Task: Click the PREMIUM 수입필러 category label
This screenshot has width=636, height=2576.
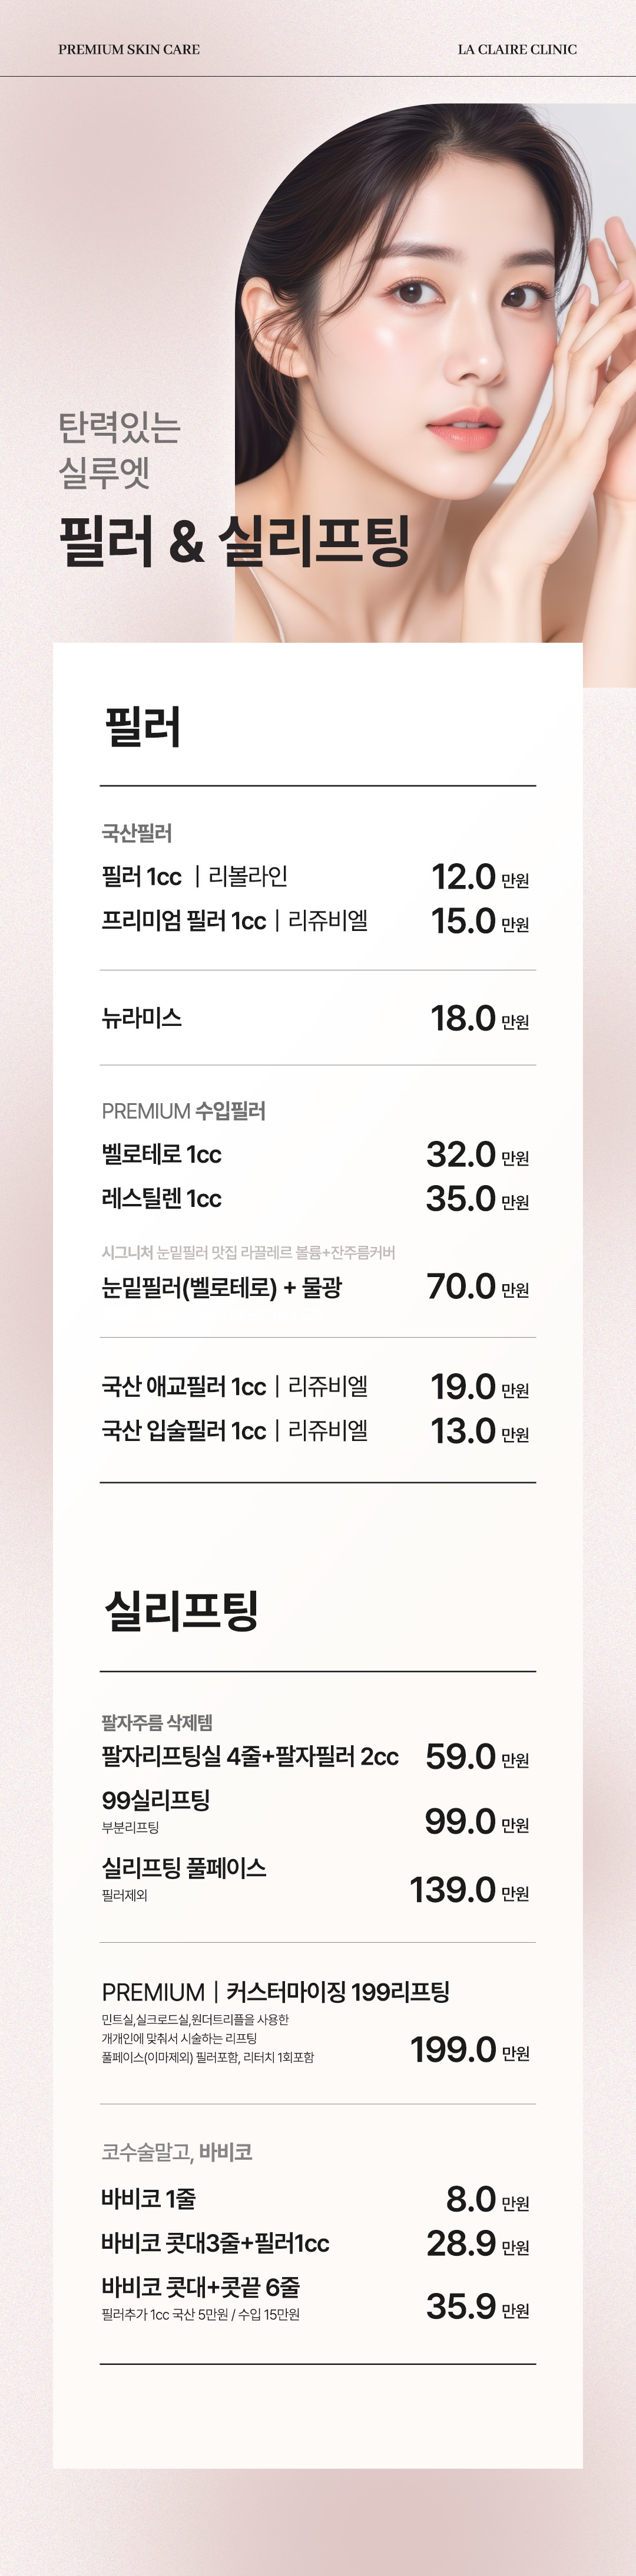Action: point(184,1111)
